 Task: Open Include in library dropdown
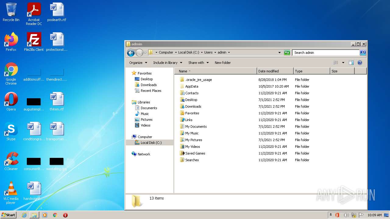pos(168,63)
